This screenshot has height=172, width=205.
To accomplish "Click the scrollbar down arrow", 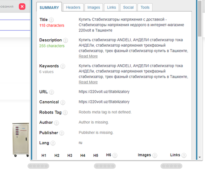I will coord(200,157).
